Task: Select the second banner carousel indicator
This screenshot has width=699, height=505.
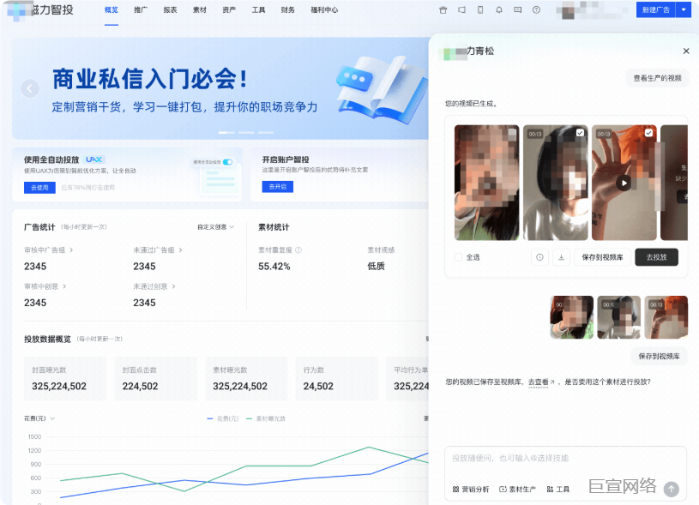Action: (246, 132)
